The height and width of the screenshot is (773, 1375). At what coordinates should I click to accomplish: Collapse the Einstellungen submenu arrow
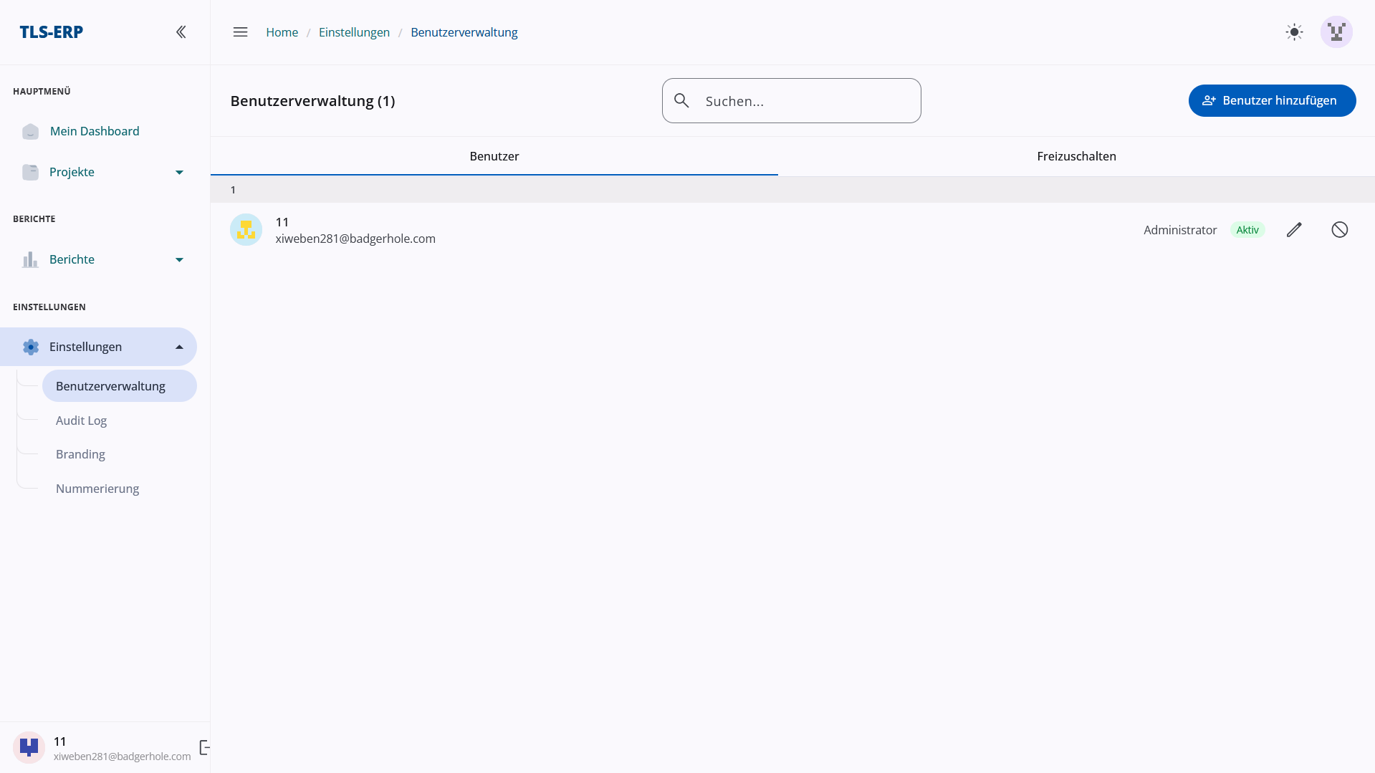180,347
